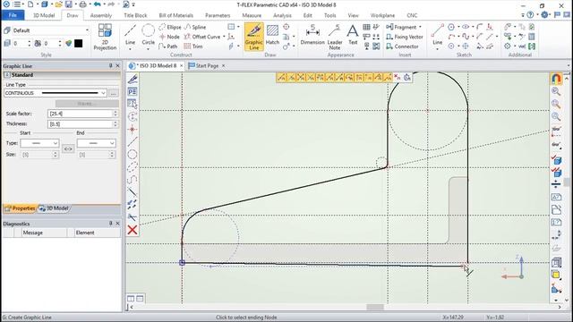Pick the Ellipse construction tool
The width and height of the screenshot is (573, 322).
tap(170, 27)
